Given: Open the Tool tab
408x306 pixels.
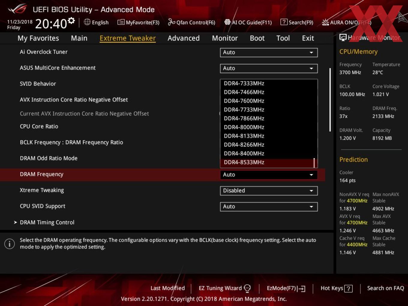Looking at the screenshot, I should pos(283,38).
